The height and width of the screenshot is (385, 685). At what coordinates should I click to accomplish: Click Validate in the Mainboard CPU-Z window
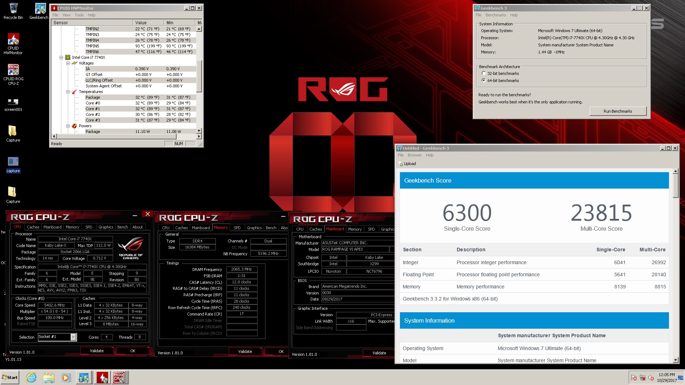point(379,353)
